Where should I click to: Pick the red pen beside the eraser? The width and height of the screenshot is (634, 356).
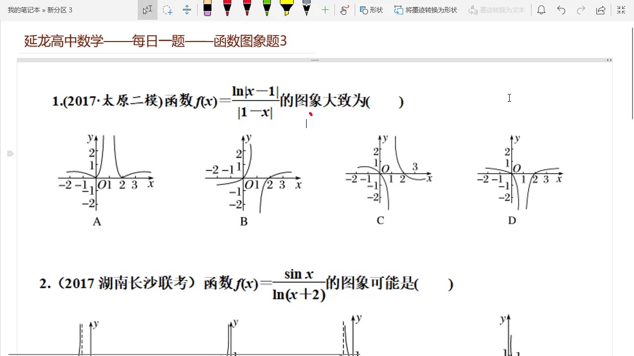click(227, 8)
